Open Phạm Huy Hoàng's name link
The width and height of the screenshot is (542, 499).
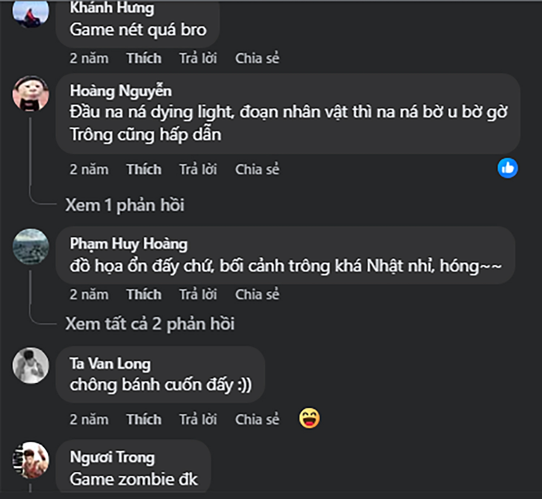[129, 244]
